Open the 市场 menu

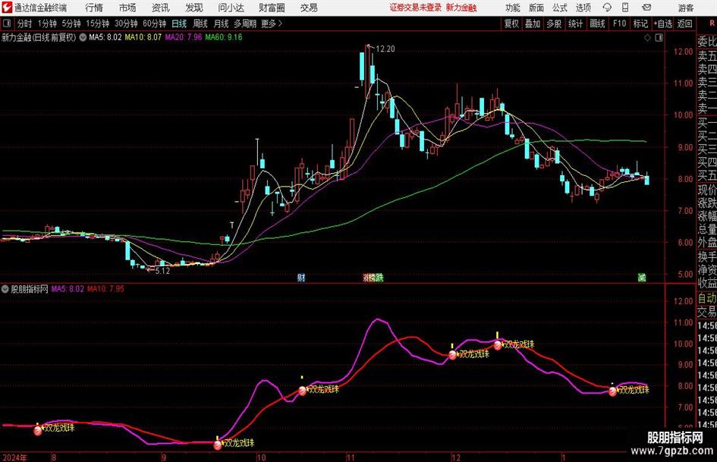click(127, 8)
